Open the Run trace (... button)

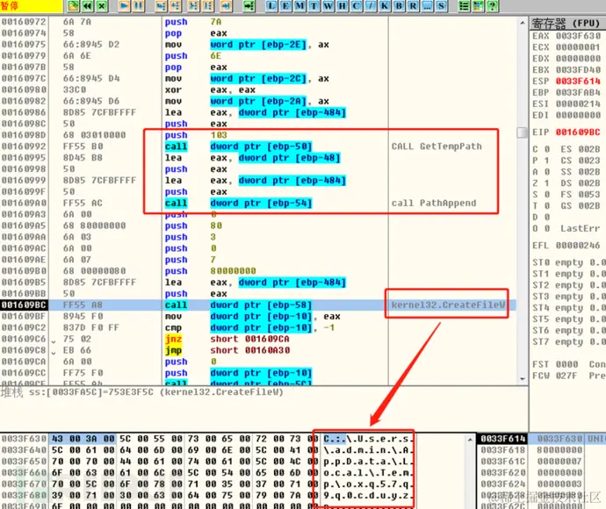pyautogui.click(x=427, y=6)
